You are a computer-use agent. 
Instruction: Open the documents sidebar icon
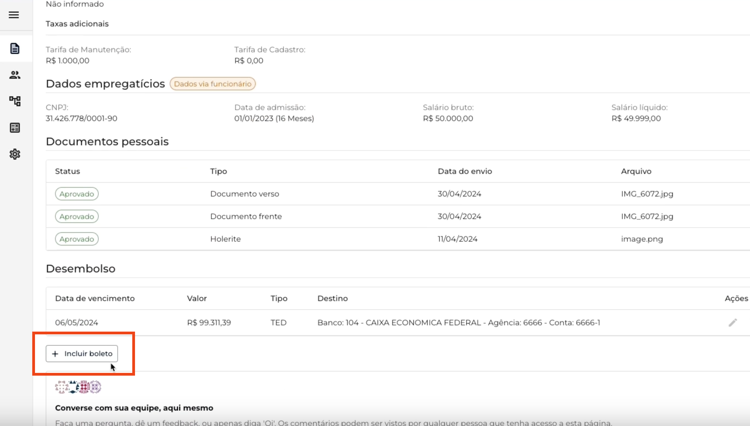[15, 48]
